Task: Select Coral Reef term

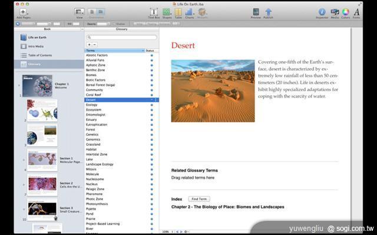Action: click(x=93, y=95)
